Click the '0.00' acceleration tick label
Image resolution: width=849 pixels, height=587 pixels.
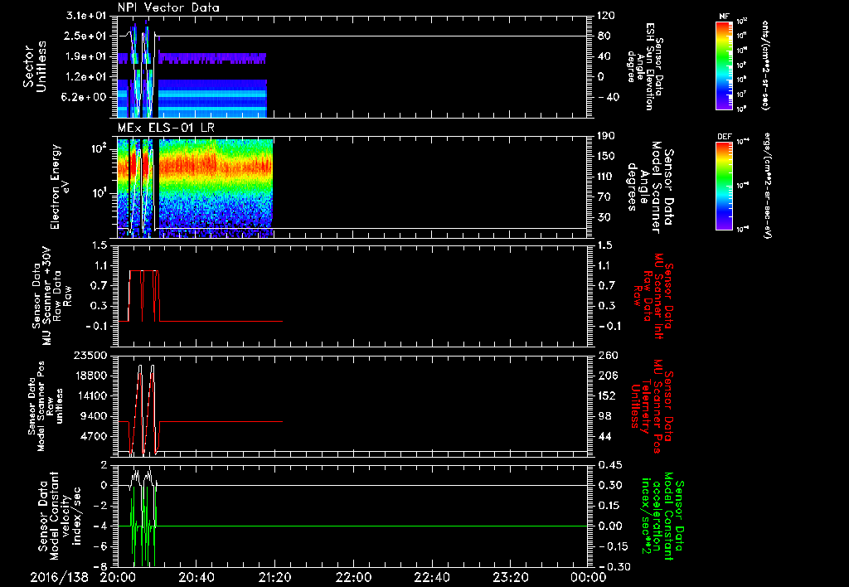[609, 526]
